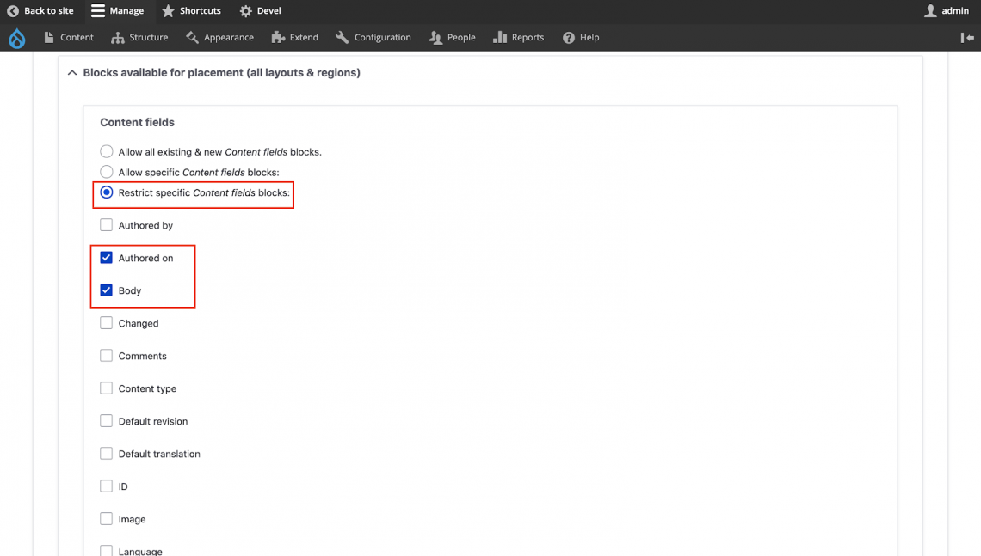Open the Devel toolbar tab
This screenshot has width=981, height=556.
(260, 11)
